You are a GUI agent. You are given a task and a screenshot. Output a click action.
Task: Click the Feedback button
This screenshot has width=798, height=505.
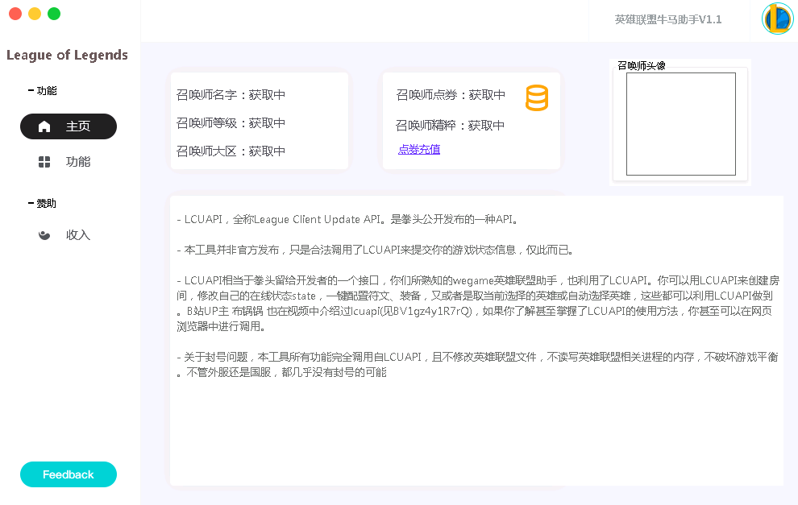[x=69, y=474]
